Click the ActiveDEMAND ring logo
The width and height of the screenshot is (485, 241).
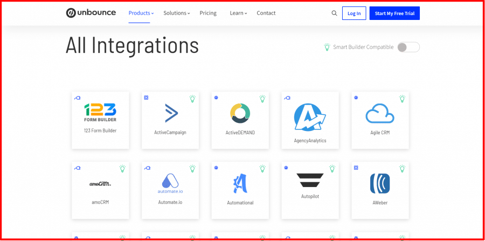[240, 114]
